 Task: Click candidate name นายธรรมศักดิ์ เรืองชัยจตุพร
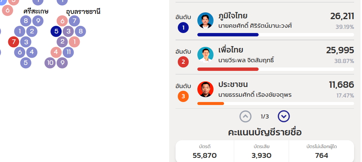pyautogui.click(x=255, y=94)
